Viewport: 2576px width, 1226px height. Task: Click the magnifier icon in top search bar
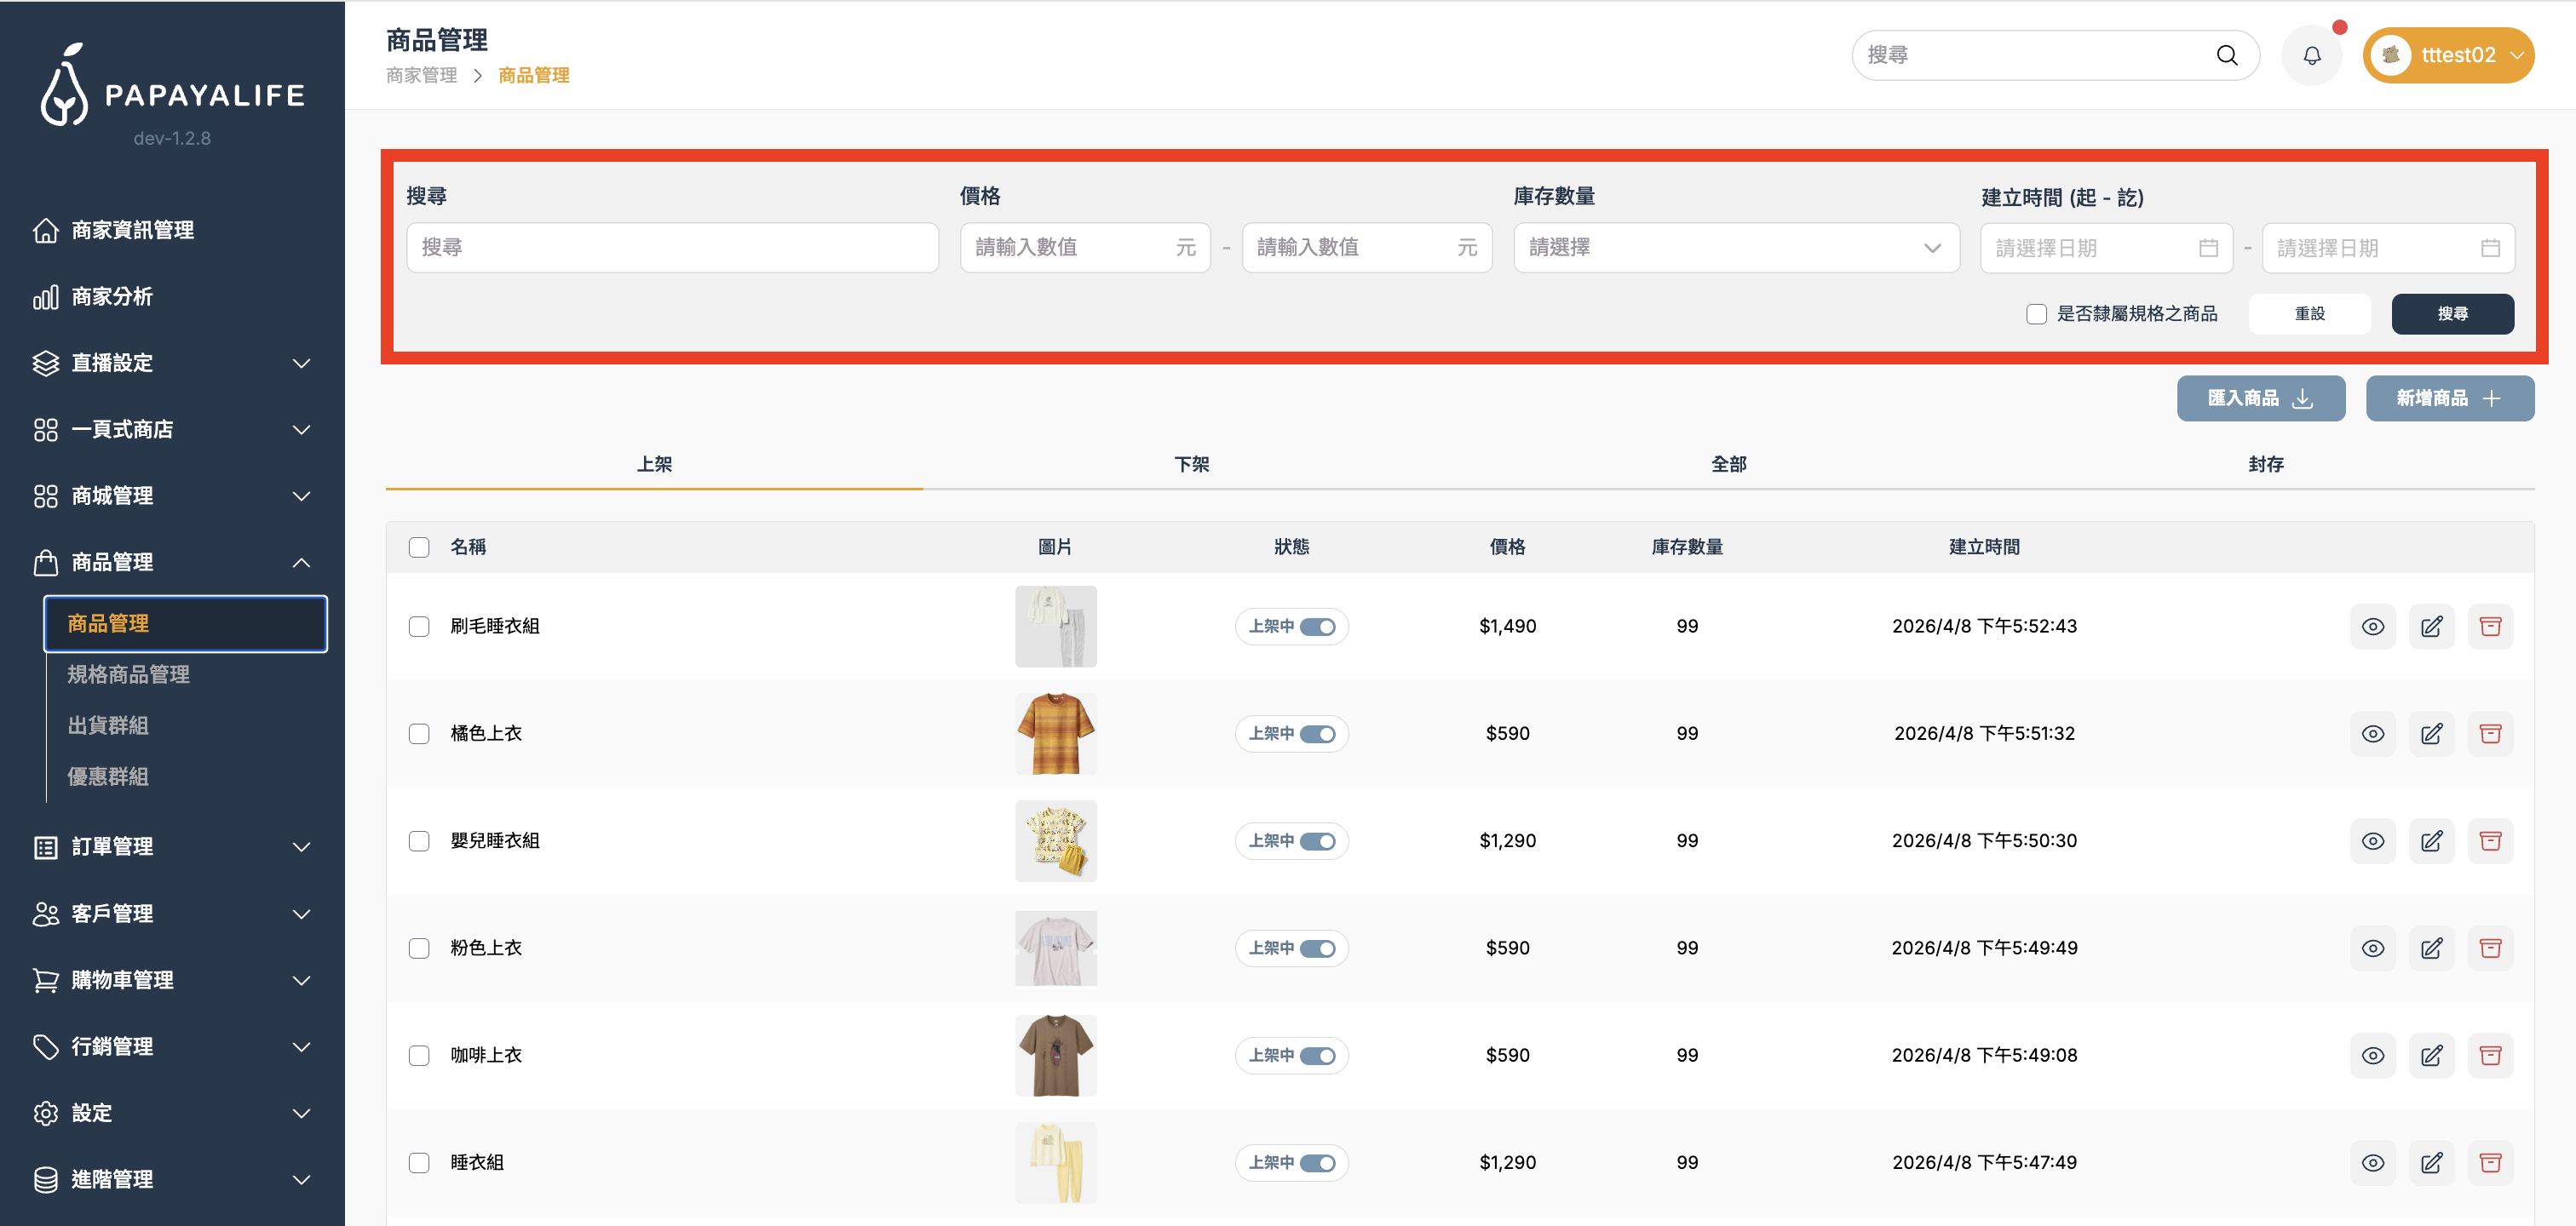pyautogui.click(x=2227, y=56)
